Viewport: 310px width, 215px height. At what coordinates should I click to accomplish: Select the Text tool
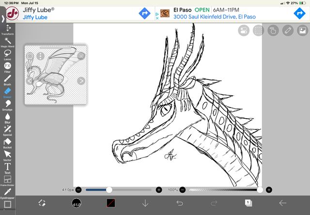pos(8,169)
